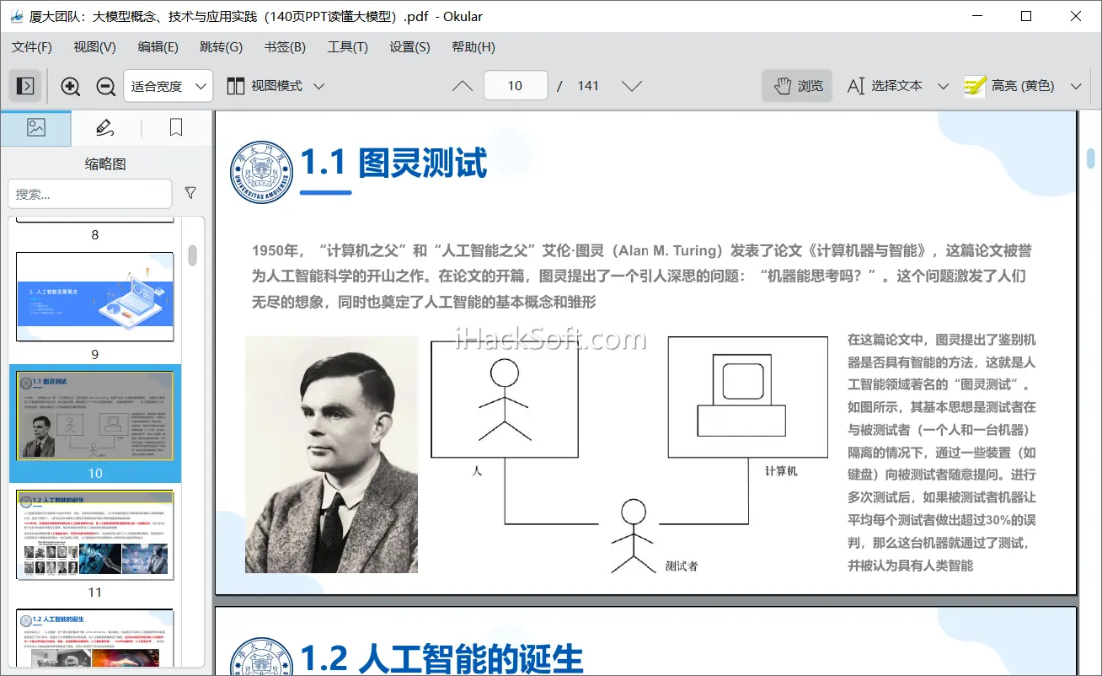Open the bookmarks sidebar tab
Viewport: 1102px width, 676px height.
pyautogui.click(x=176, y=128)
